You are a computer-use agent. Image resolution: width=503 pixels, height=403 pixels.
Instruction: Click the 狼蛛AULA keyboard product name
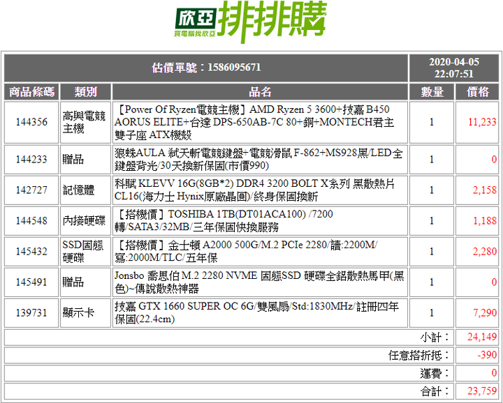pos(258,159)
